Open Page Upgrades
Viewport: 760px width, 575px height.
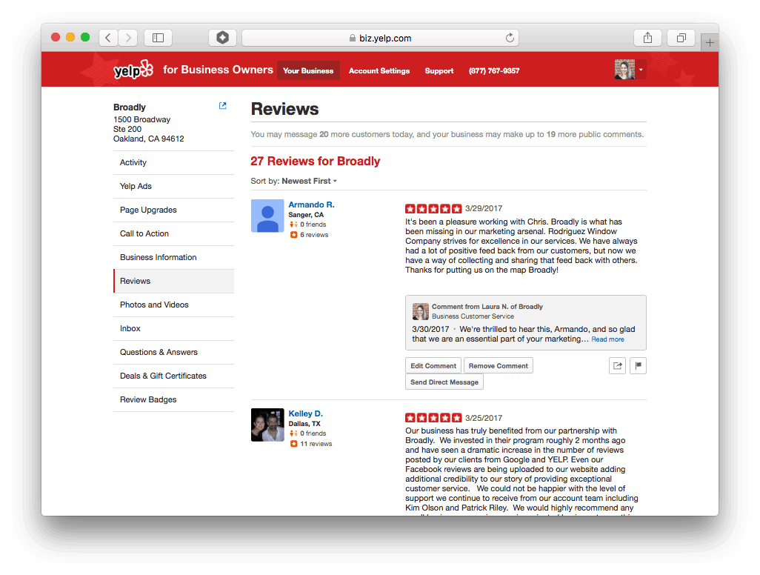tap(173, 210)
